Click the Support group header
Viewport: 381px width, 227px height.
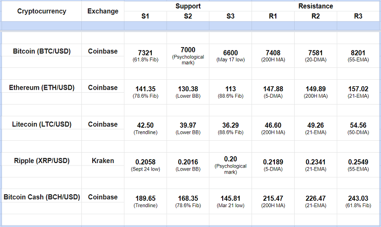tap(188, 6)
